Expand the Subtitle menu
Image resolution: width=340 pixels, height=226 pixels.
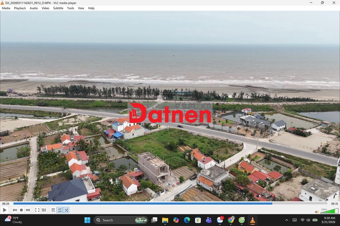(58, 8)
